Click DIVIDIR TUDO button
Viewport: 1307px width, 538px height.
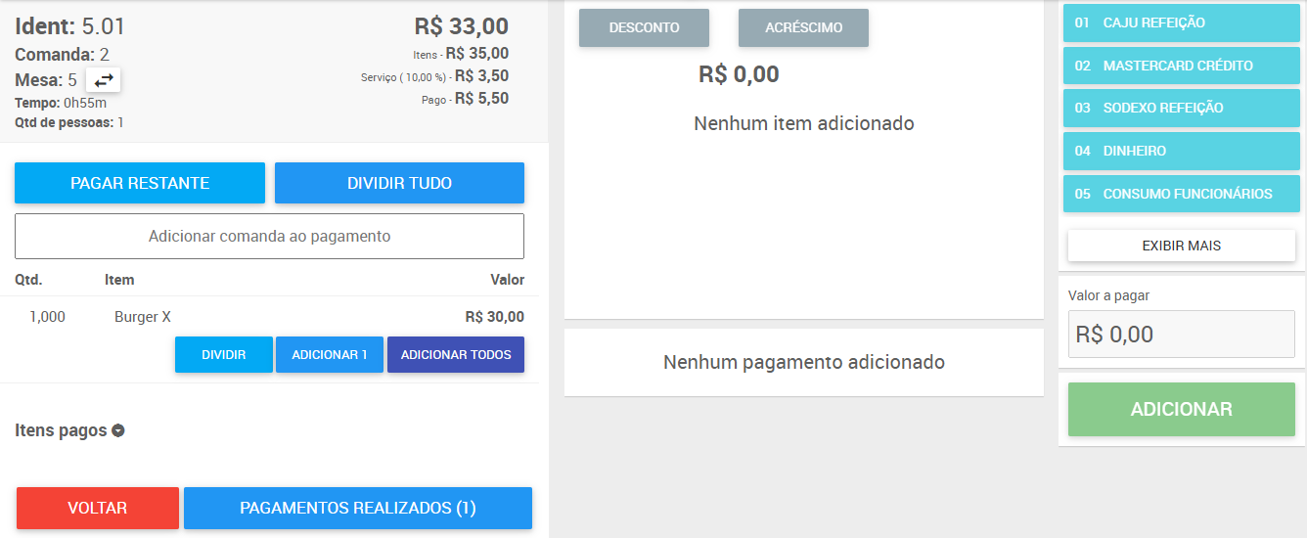tap(399, 183)
